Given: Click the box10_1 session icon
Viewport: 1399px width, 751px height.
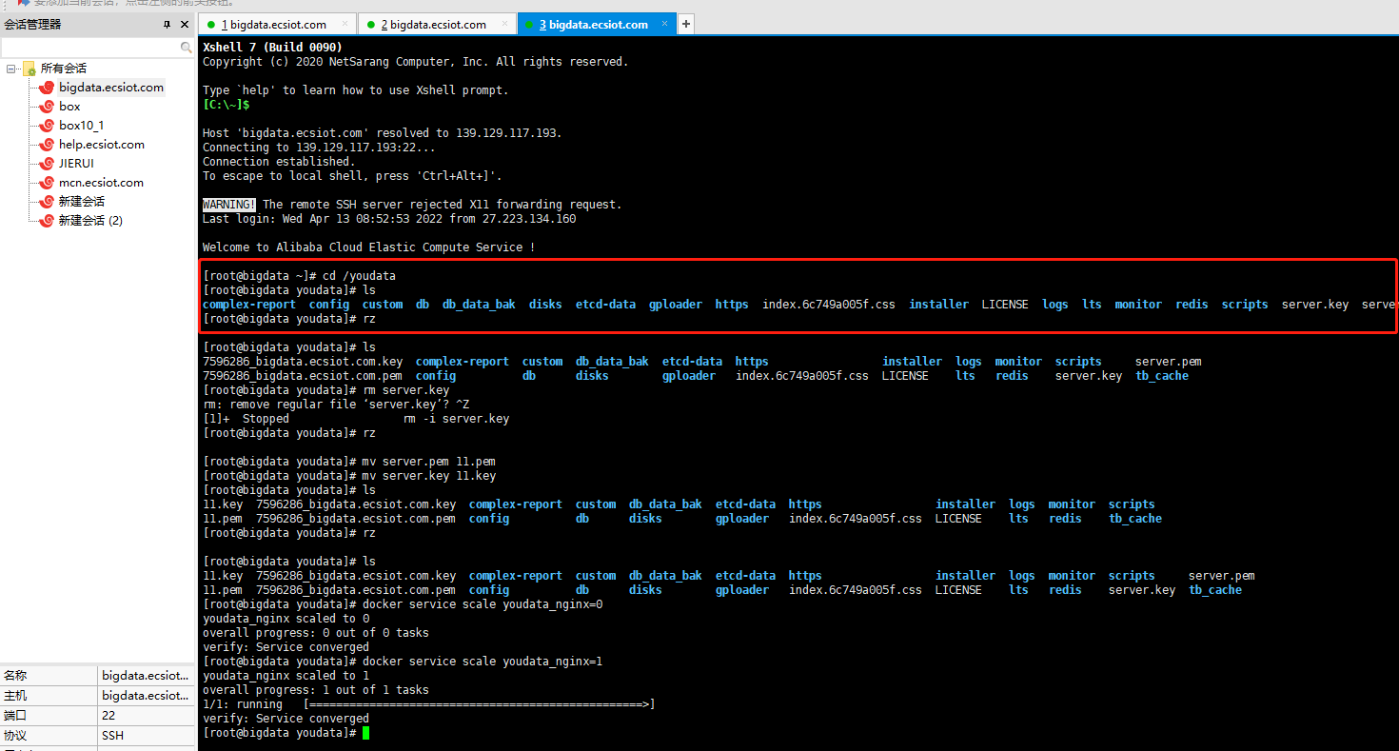Looking at the screenshot, I should click(x=47, y=126).
